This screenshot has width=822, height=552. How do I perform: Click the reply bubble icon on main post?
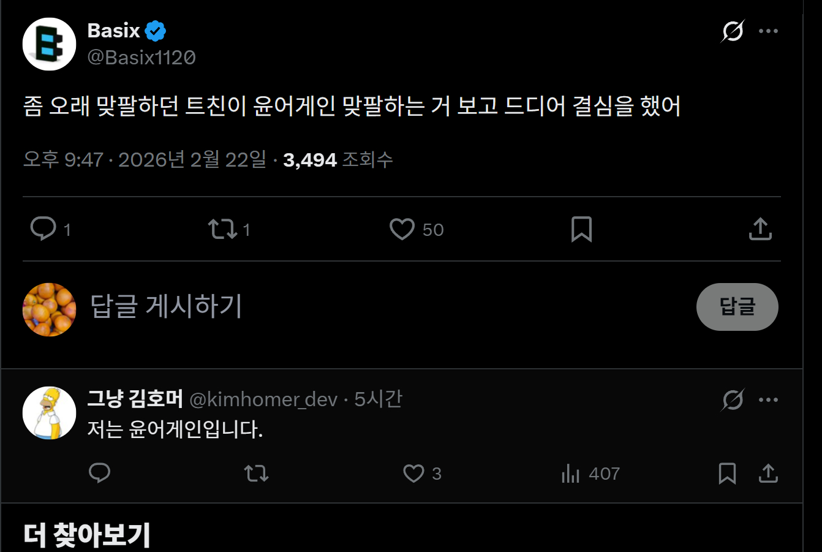[43, 229]
